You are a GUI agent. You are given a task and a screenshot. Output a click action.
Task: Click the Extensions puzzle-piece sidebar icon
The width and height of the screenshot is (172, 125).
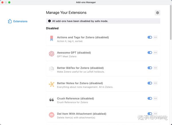(x=10, y=21)
